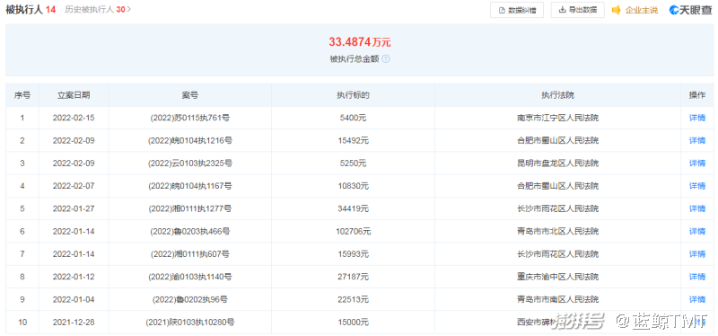Click the 重庆市渝中区人民法院 cell

tap(557, 277)
